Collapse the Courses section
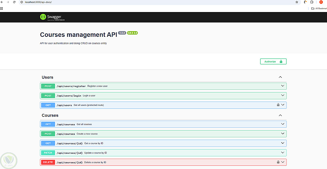327x169 pixels. coord(280,115)
